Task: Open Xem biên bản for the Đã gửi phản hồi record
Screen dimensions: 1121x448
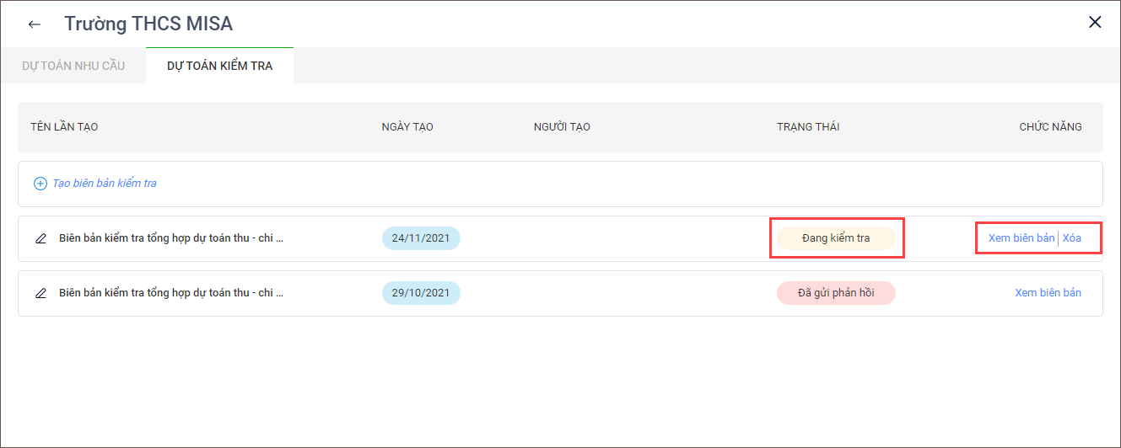Action: (x=1048, y=293)
